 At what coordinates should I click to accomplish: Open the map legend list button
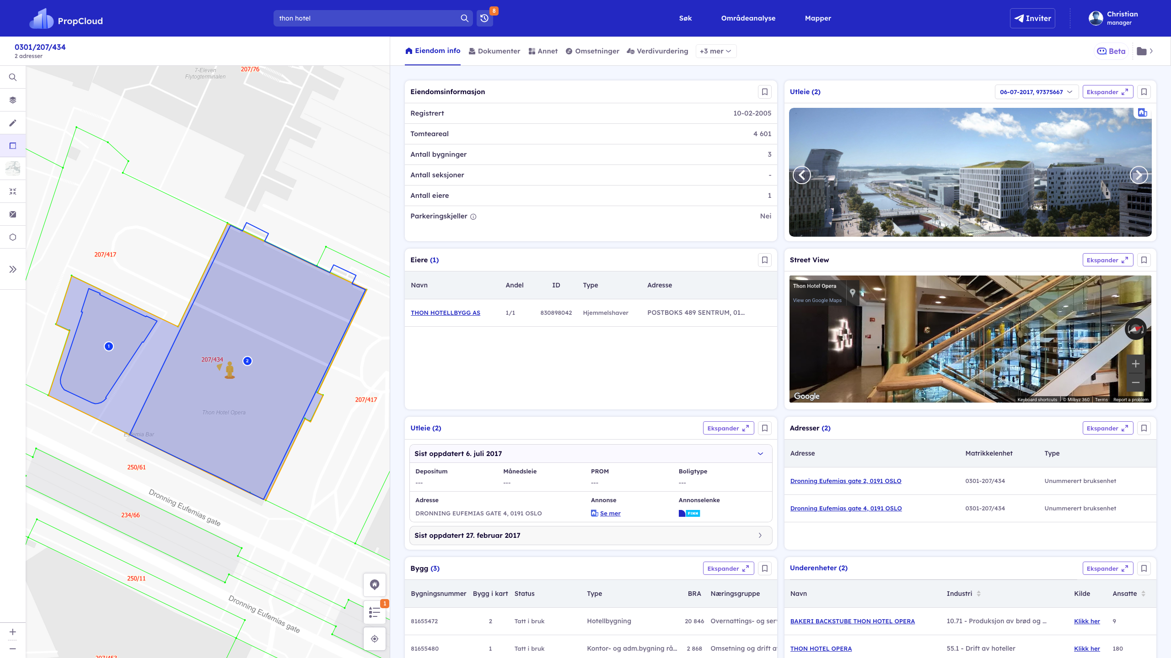(375, 612)
